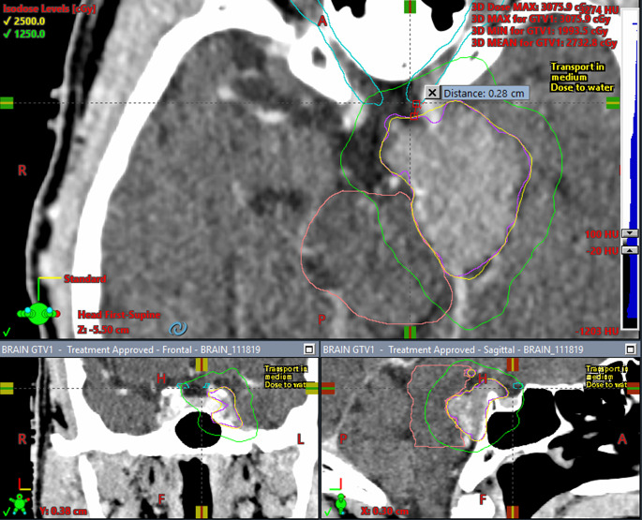Select the Frontal BRAIN_111819 view title bar

tap(159, 349)
